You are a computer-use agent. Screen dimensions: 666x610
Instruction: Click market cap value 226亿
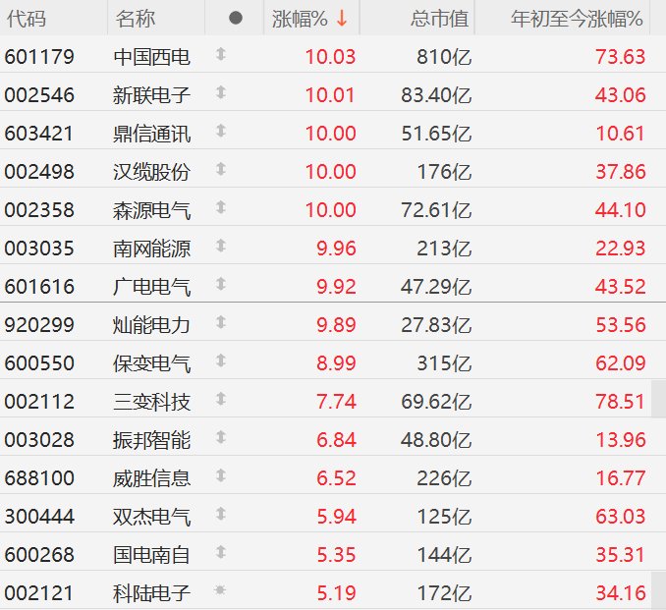click(444, 478)
